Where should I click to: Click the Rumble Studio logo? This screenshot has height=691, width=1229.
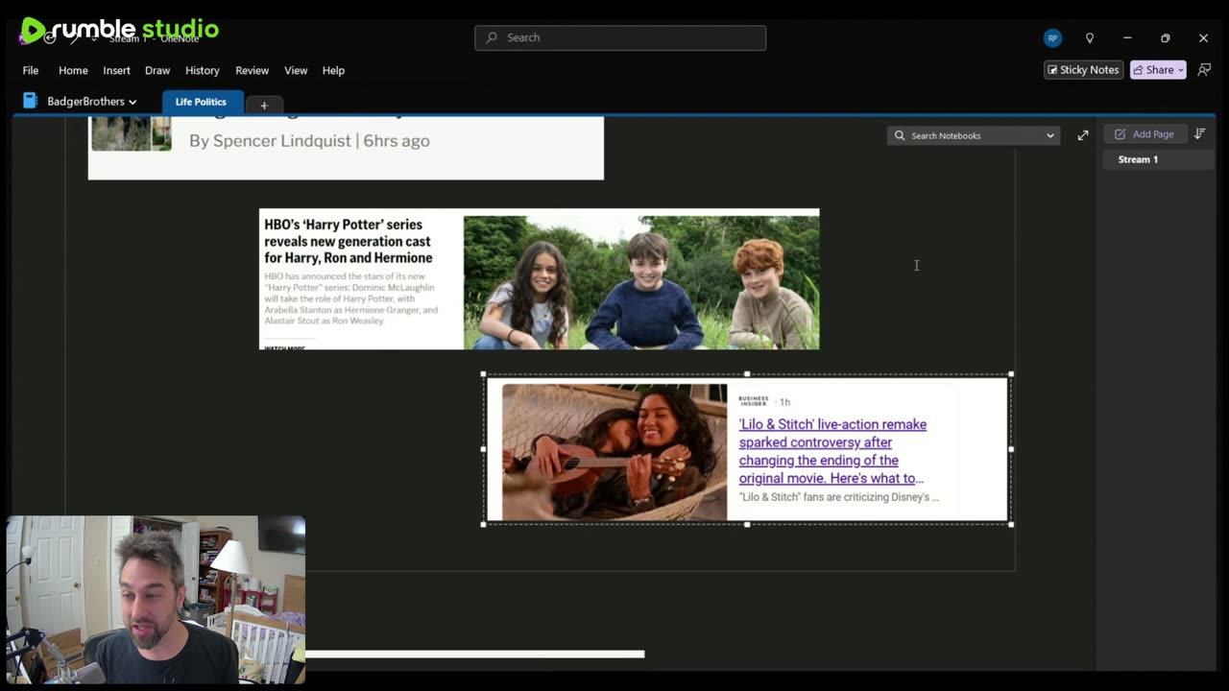[120, 30]
